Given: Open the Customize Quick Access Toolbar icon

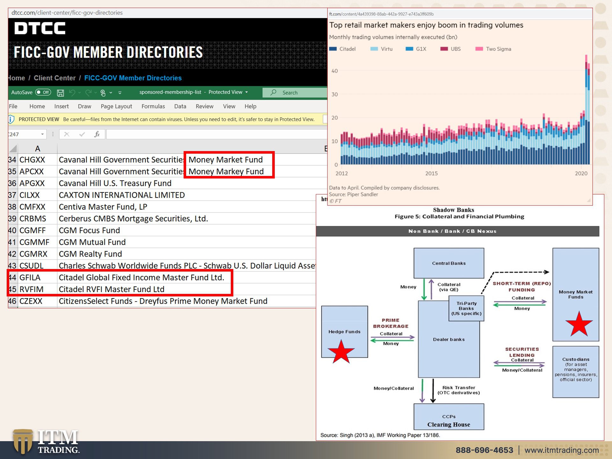Looking at the screenshot, I should pyautogui.click(x=120, y=93).
